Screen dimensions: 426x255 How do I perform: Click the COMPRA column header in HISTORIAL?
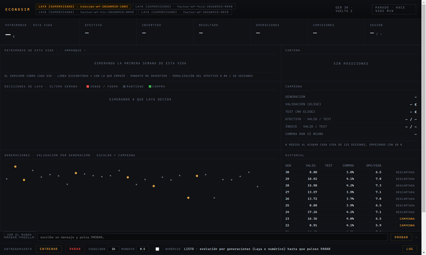pyautogui.click(x=348, y=166)
